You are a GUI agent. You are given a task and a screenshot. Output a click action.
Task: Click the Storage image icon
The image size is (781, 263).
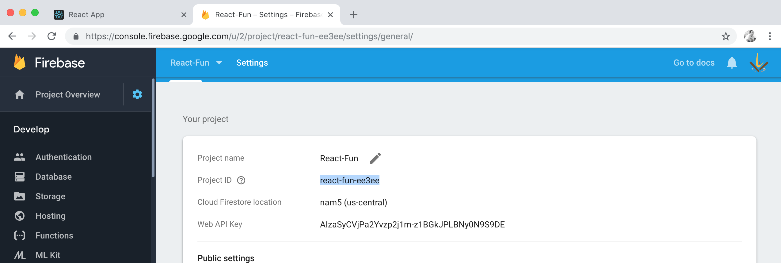[x=20, y=196]
